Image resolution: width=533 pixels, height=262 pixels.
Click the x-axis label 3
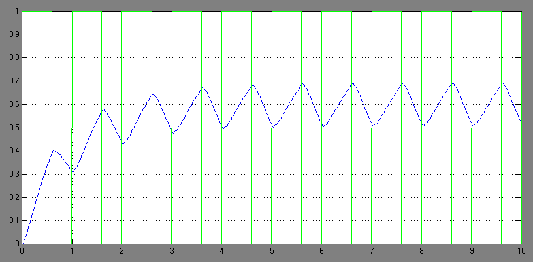tap(172, 252)
